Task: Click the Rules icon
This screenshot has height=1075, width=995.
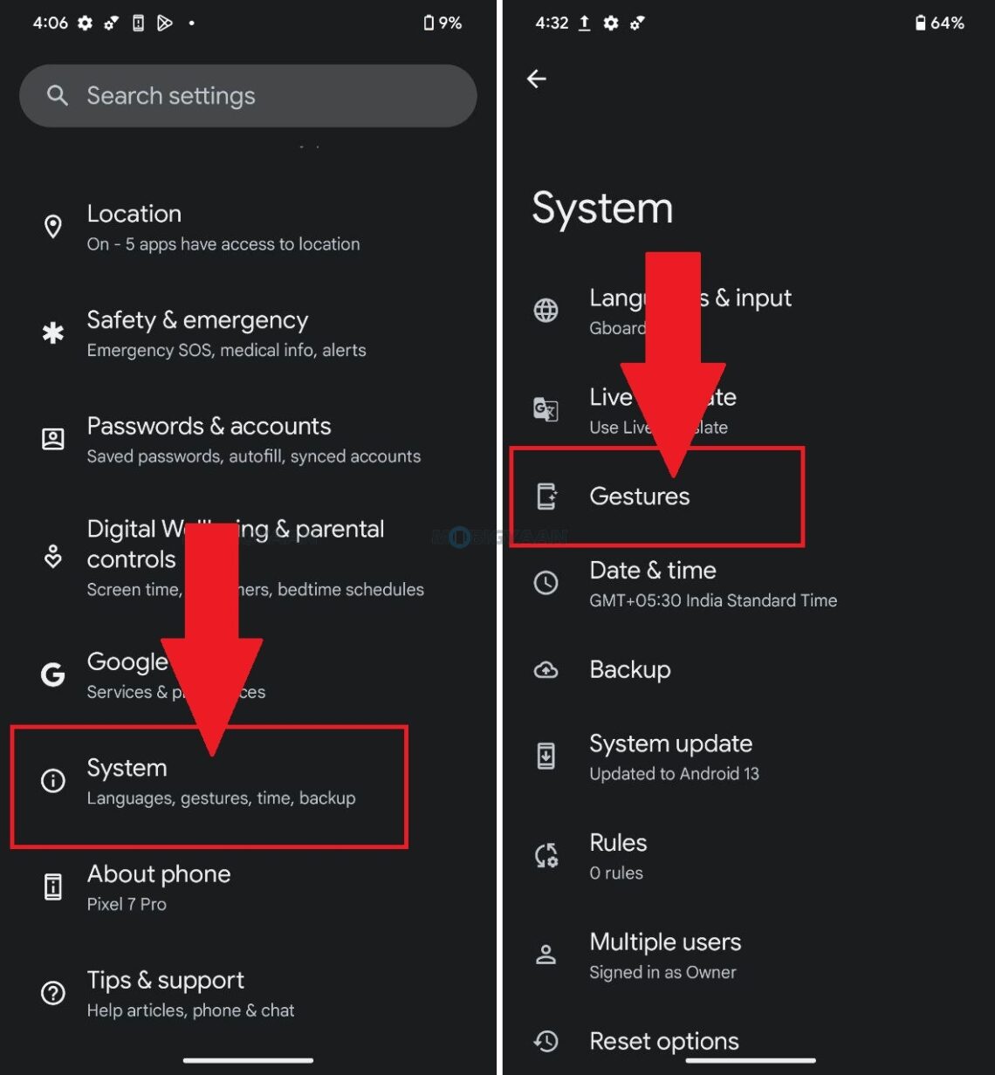Action: [546, 856]
